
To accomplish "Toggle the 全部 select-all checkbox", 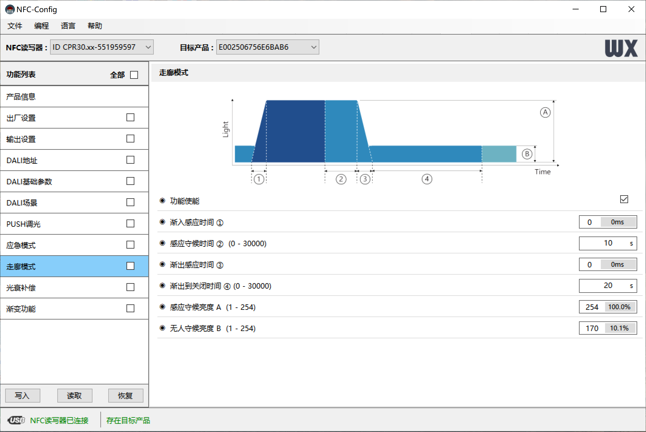I will [134, 75].
